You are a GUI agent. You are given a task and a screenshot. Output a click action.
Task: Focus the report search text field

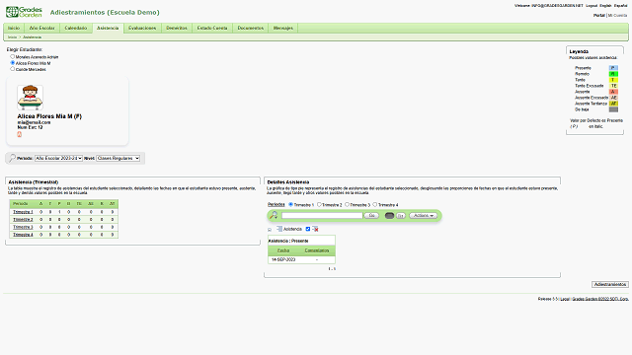pyautogui.click(x=322, y=216)
